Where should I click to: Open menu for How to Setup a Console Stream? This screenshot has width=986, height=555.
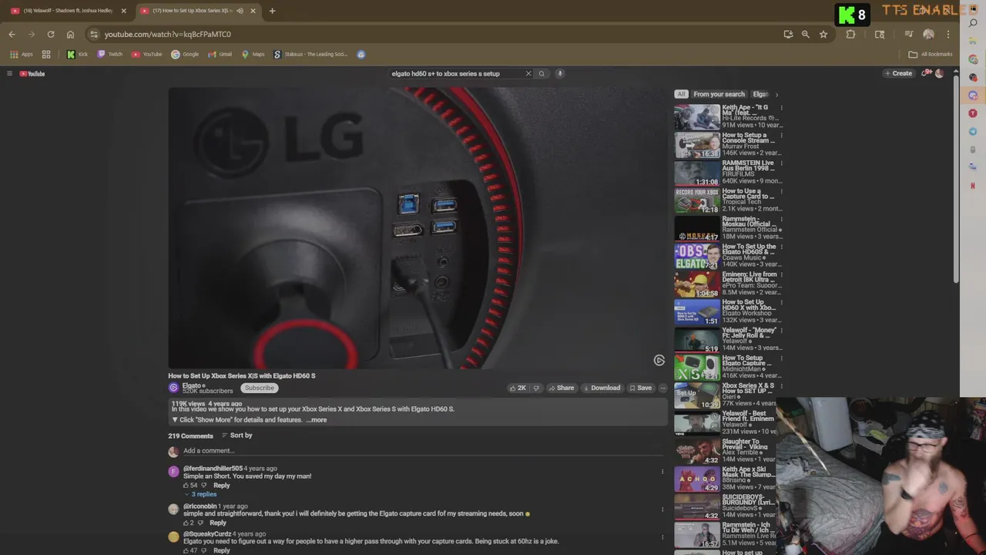781,136
